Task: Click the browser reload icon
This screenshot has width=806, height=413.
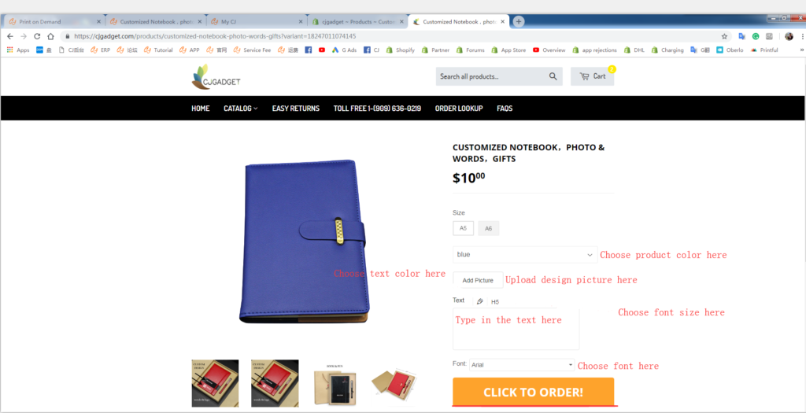Action: [x=37, y=36]
